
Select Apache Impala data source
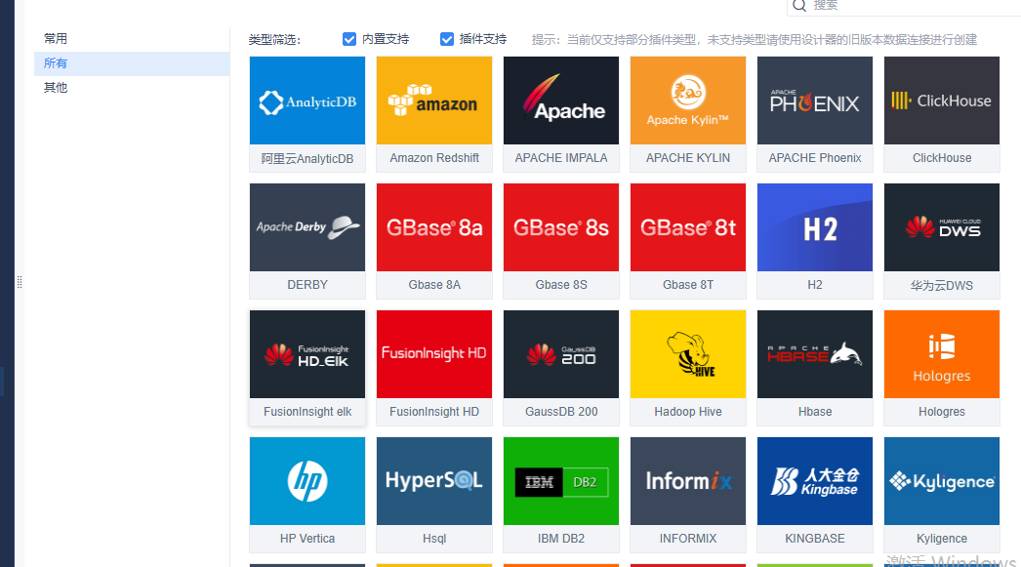pyautogui.click(x=561, y=101)
